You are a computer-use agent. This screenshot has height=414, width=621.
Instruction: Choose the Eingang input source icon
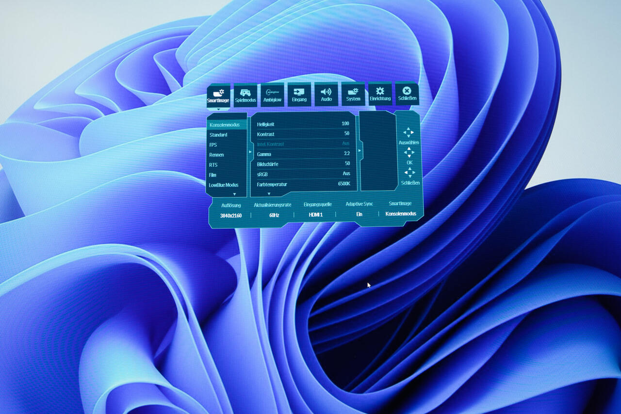coord(299,92)
